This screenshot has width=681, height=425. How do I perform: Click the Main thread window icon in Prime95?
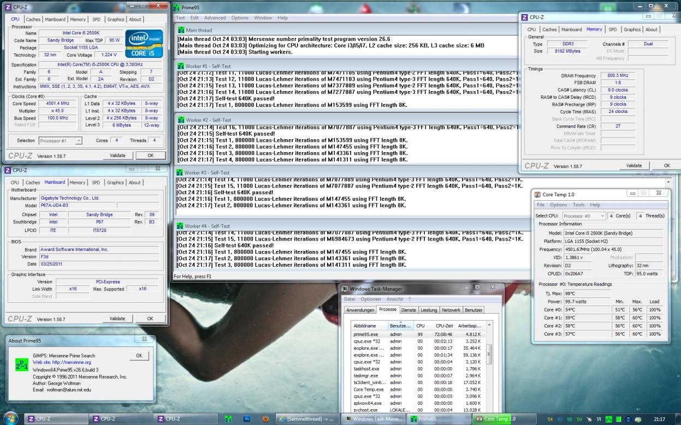(x=181, y=30)
